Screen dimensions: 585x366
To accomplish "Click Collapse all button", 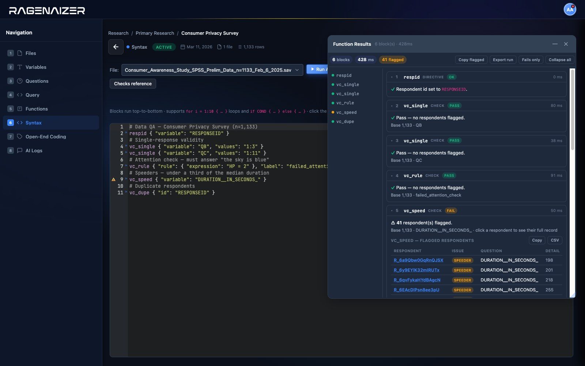I will (560, 60).
